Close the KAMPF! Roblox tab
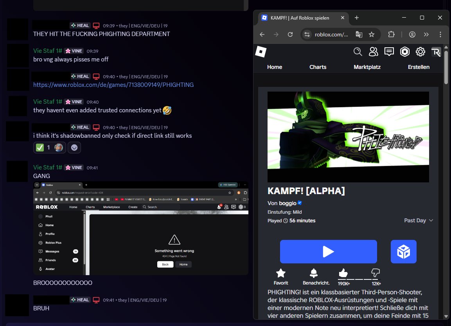Viewport: 451px width, 326px height. pos(343,18)
